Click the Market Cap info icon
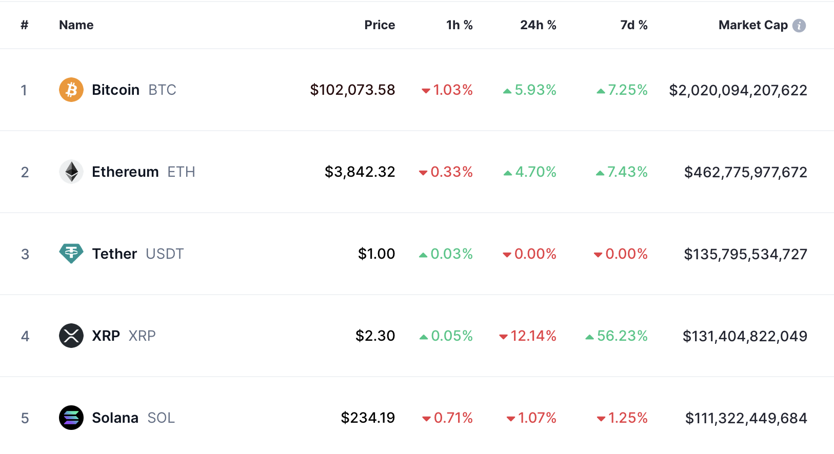The width and height of the screenshot is (834, 454). pos(799,26)
